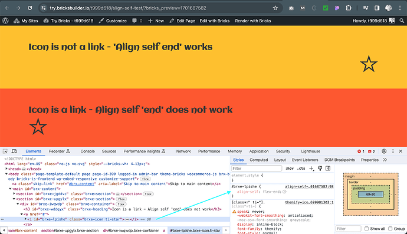Enable the Show all checkbox
407x234 pixels.
[366, 229]
